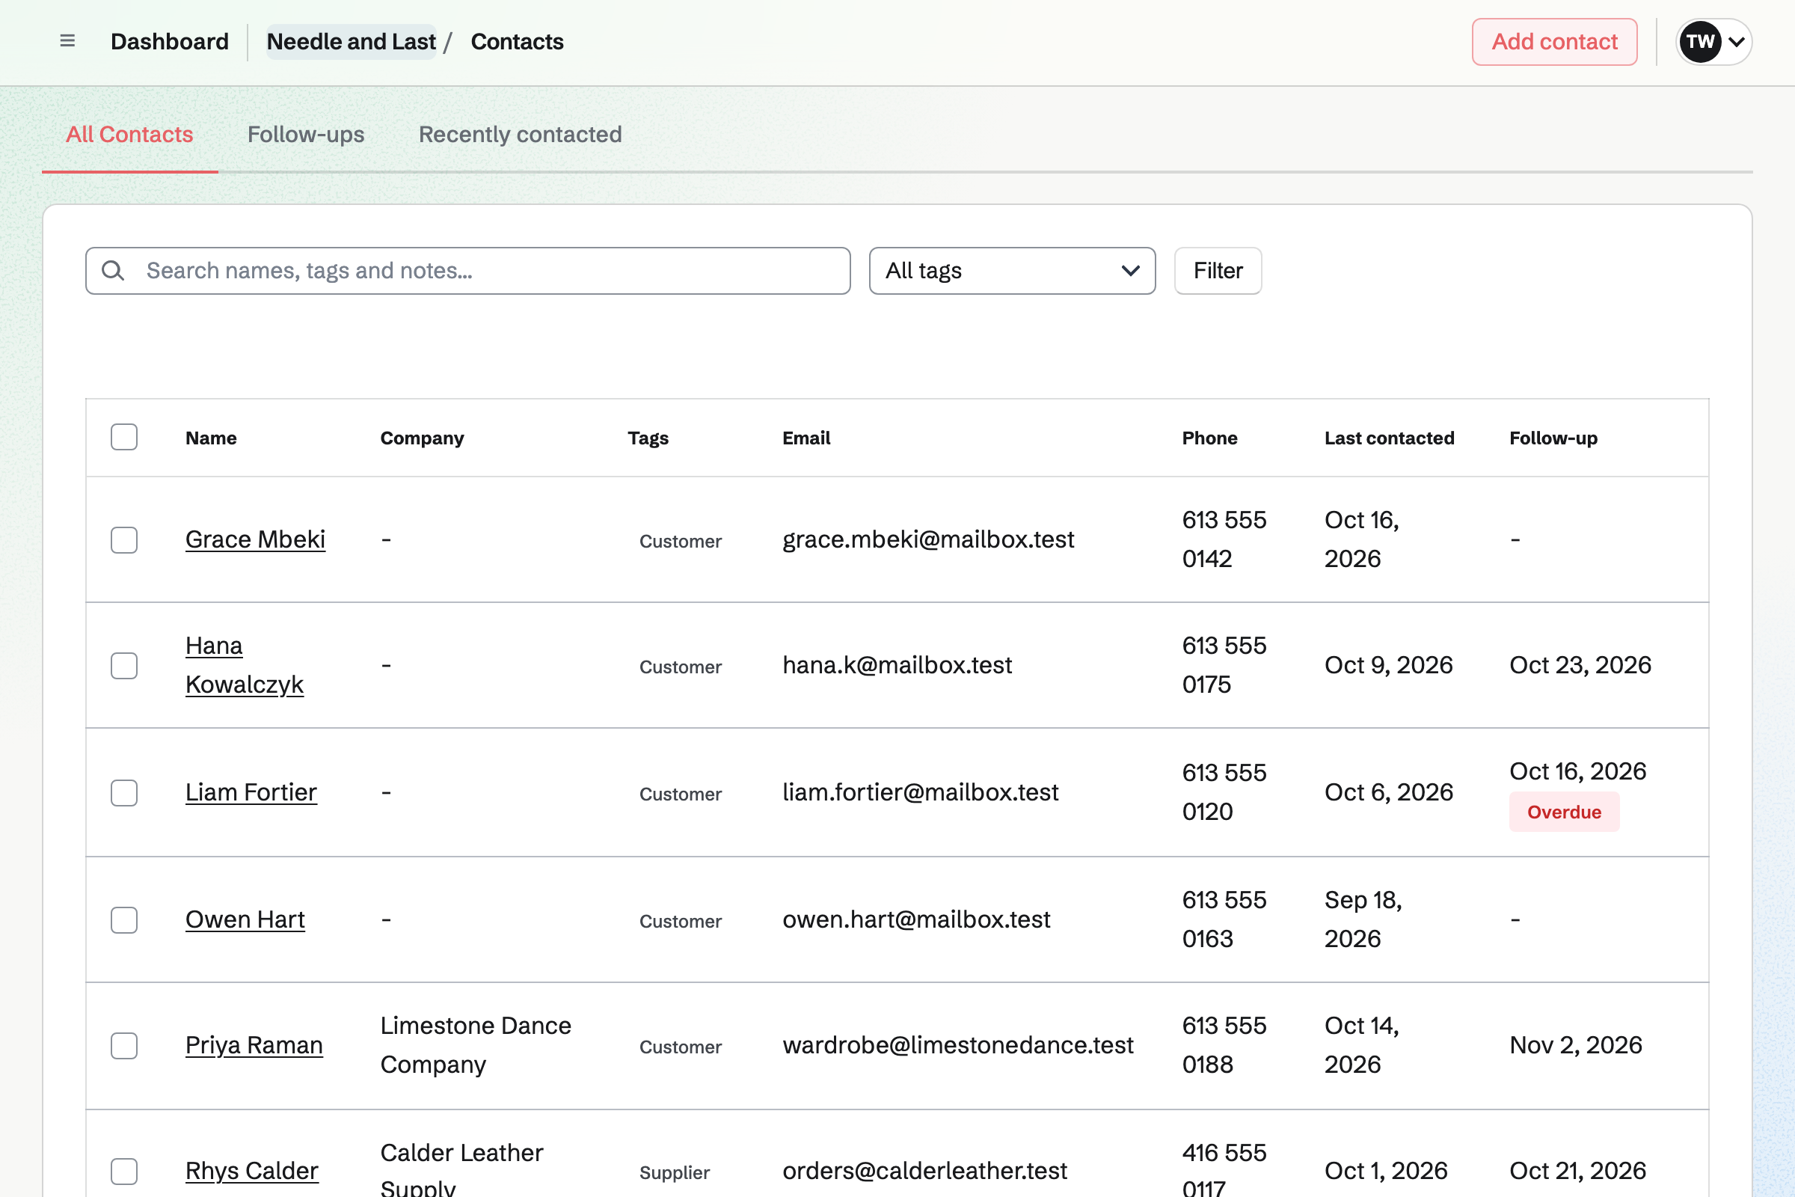Check the Liam Fortier row checkbox
The image size is (1795, 1197).
(x=123, y=792)
